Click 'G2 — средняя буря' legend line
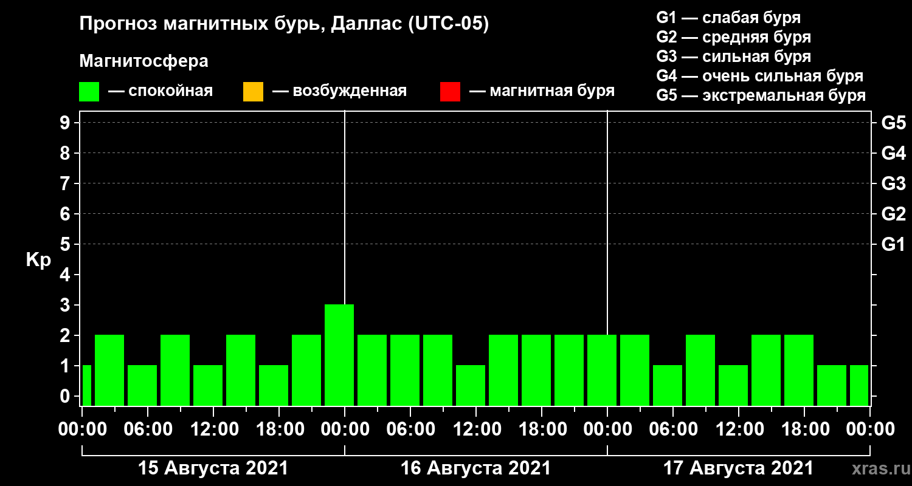This screenshot has width=912, height=486. [733, 37]
